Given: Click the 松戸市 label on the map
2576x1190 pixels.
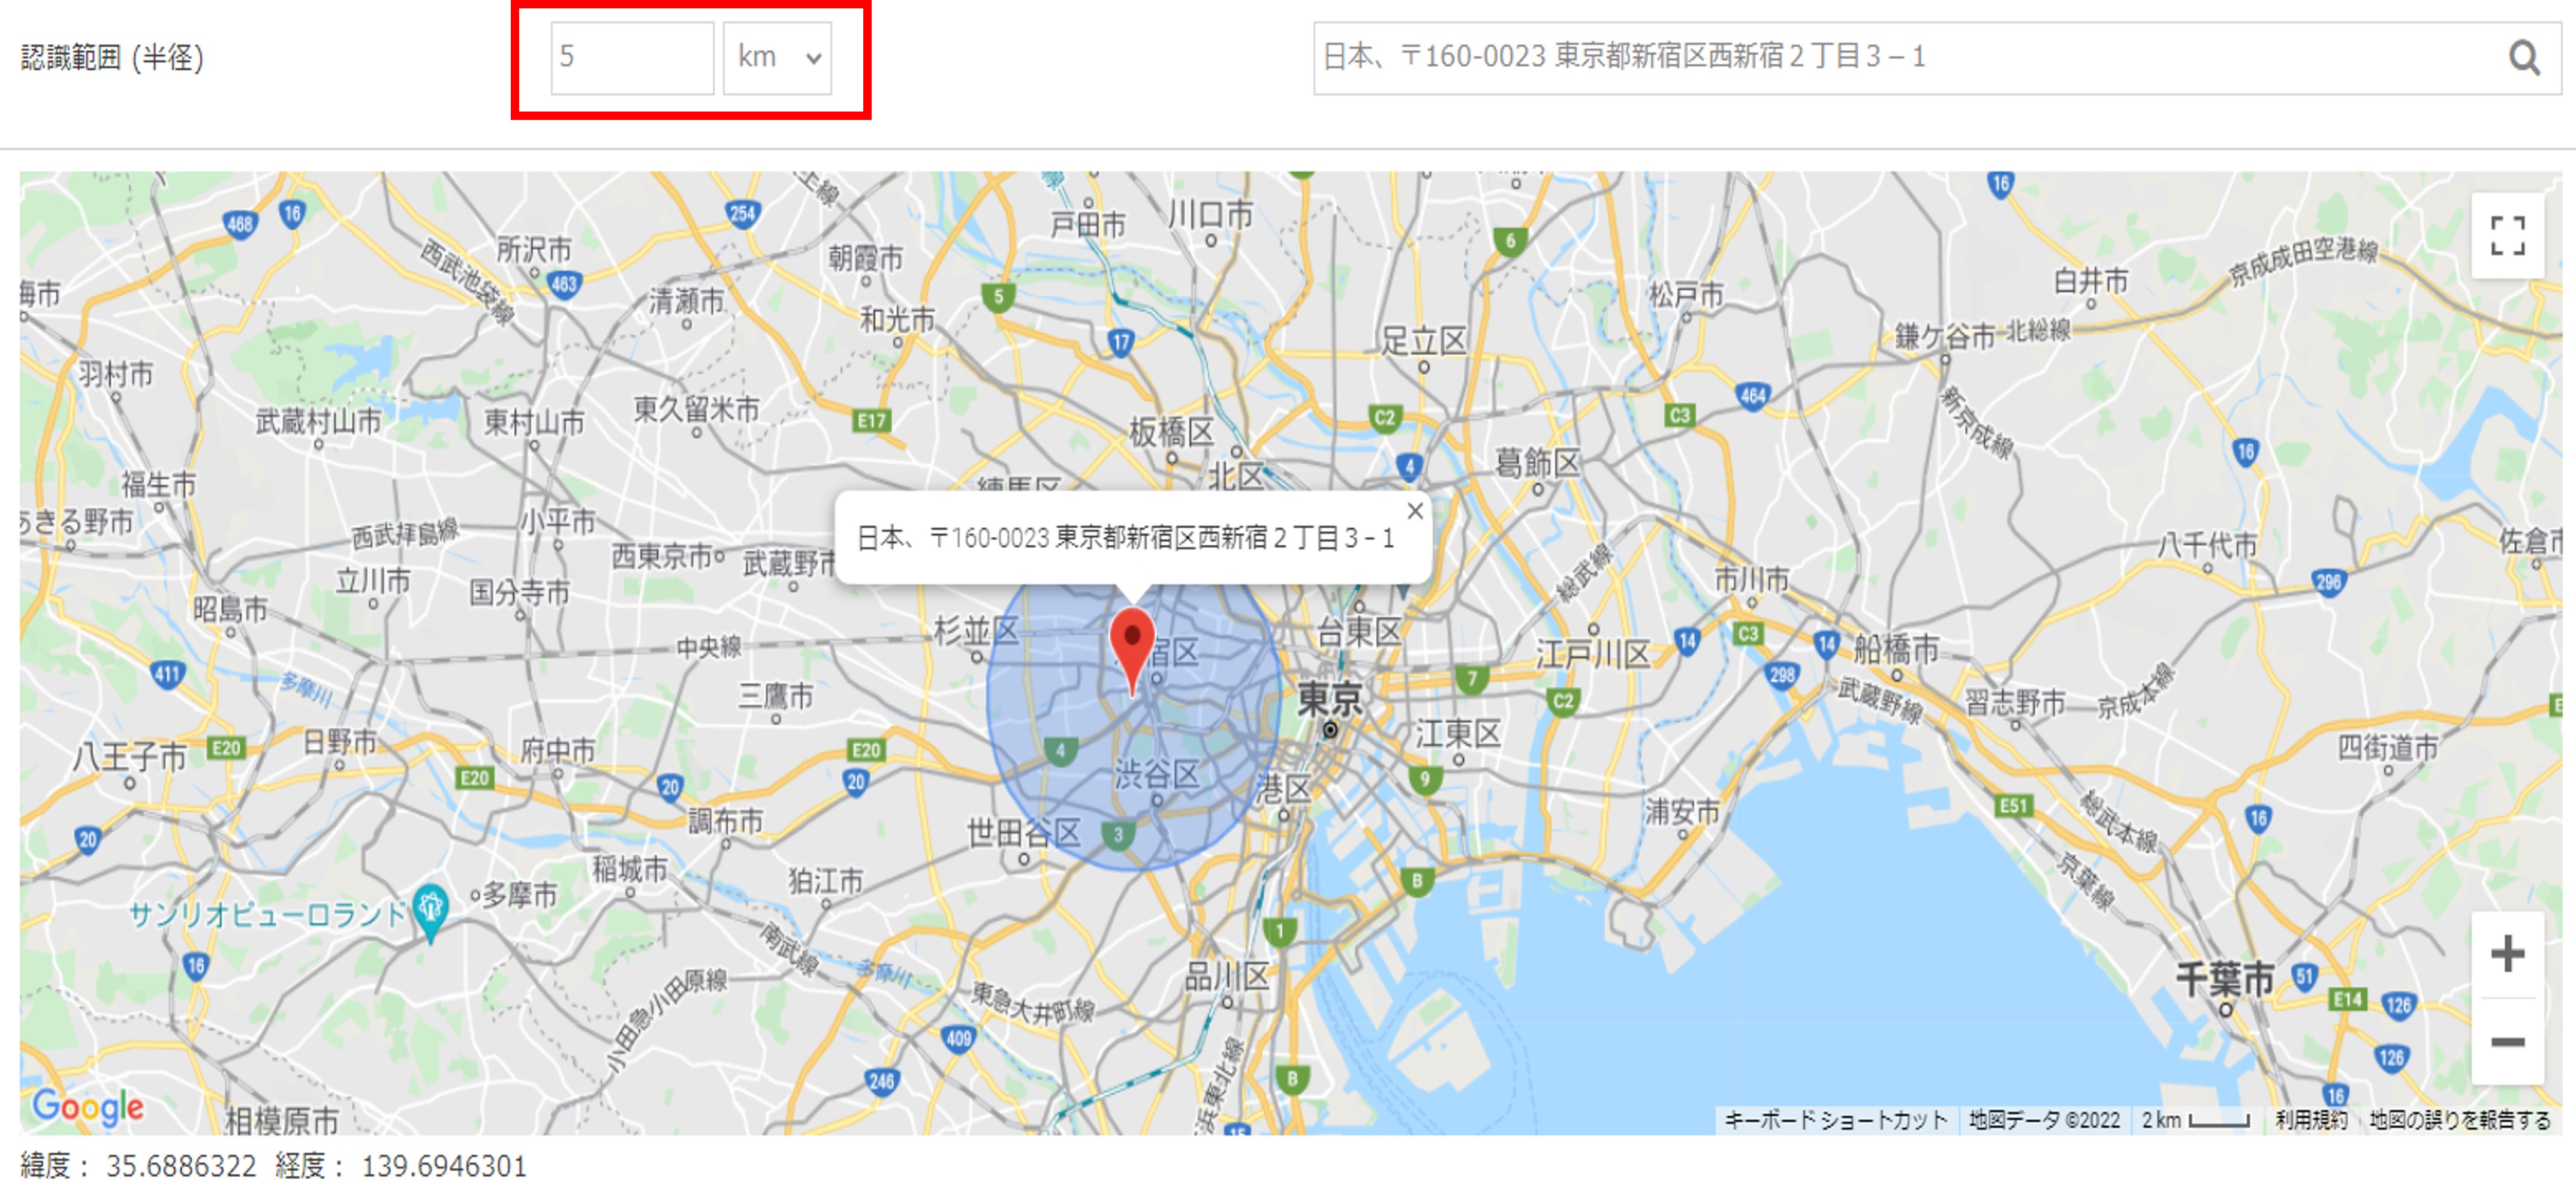Looking at the screenshot, I should pos(1686,295).
